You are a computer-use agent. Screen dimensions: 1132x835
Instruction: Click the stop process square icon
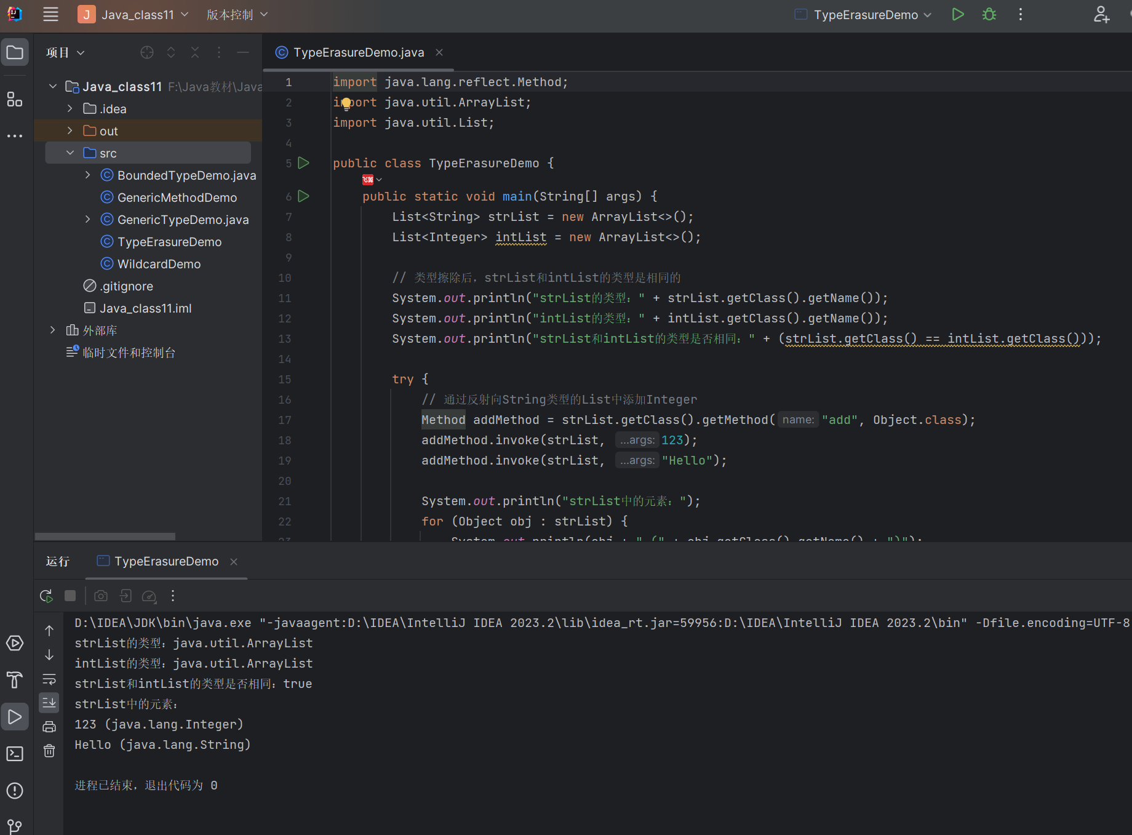coord(70,596)
